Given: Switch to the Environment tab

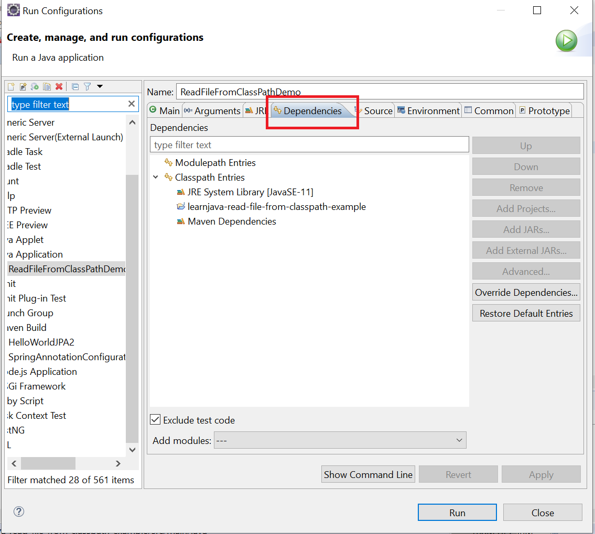Looking at the screenshot, I should click(x=428, y=110).
